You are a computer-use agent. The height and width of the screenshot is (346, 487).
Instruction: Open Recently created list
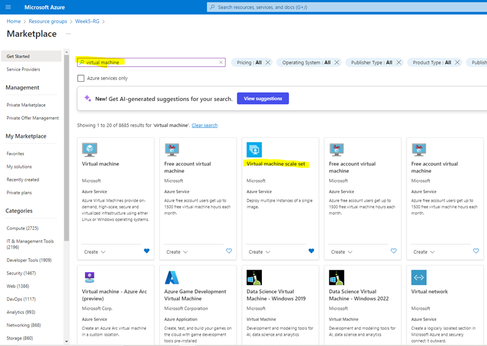[23, 179]
